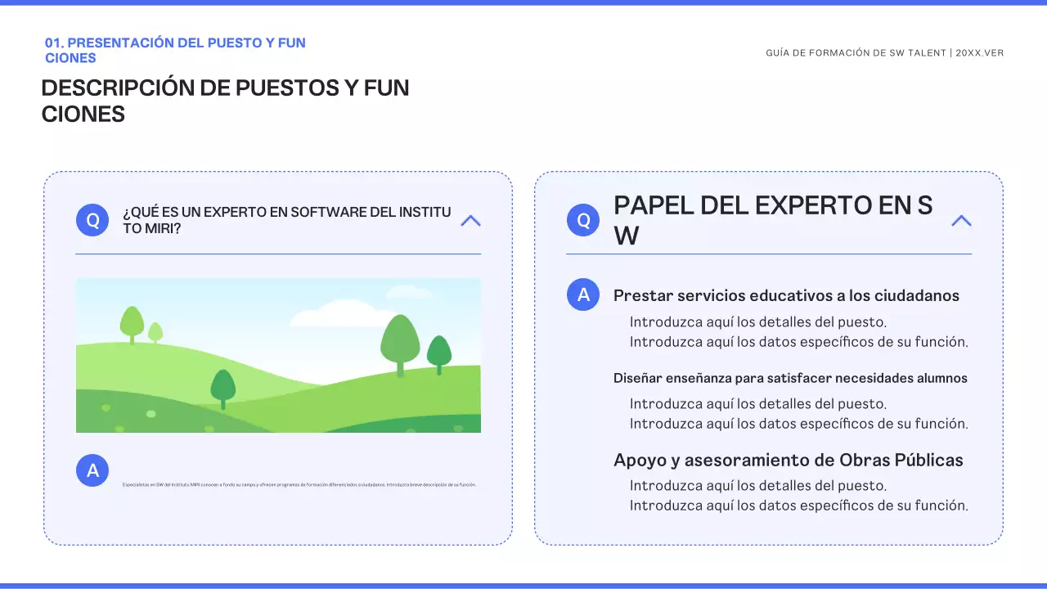Screen dimensions: 1047x589
Task: Collapse the Instituto MIRI question with its chevron
Action: [470, 220]
